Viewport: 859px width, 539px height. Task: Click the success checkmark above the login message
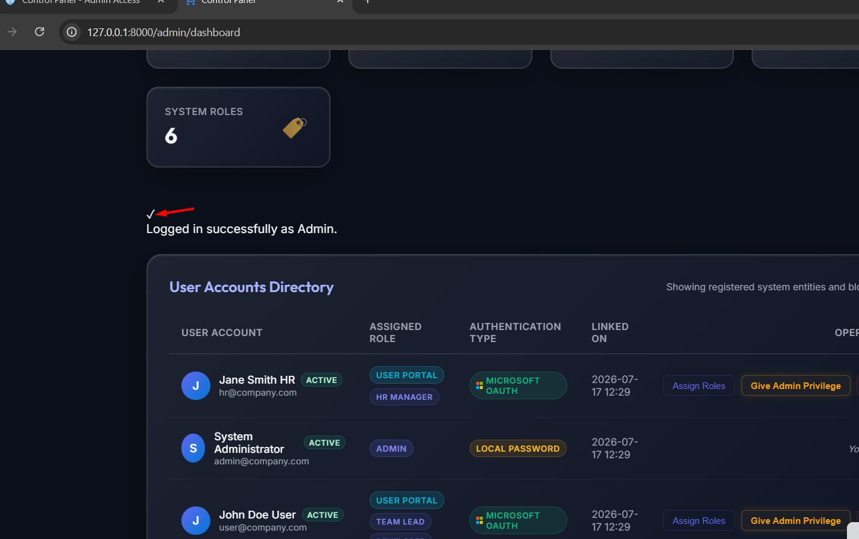(x=150, y=214)
